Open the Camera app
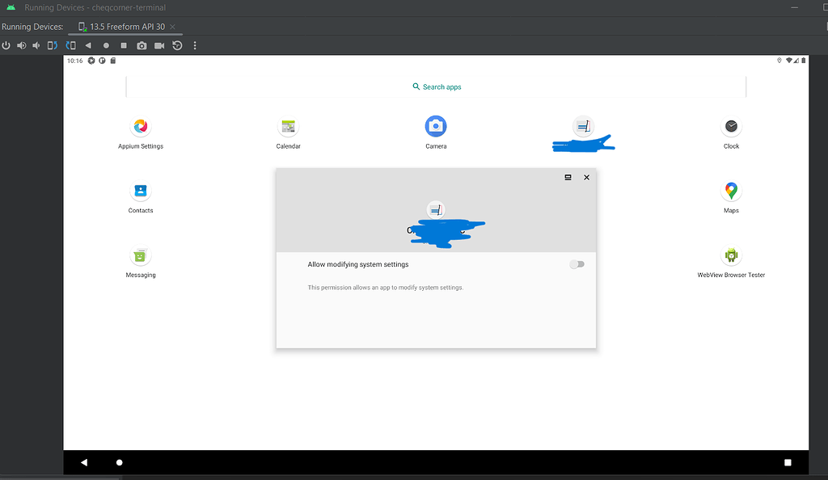This screenshot has width=828, height=480. pyautogui.click(x=436, y=126)
